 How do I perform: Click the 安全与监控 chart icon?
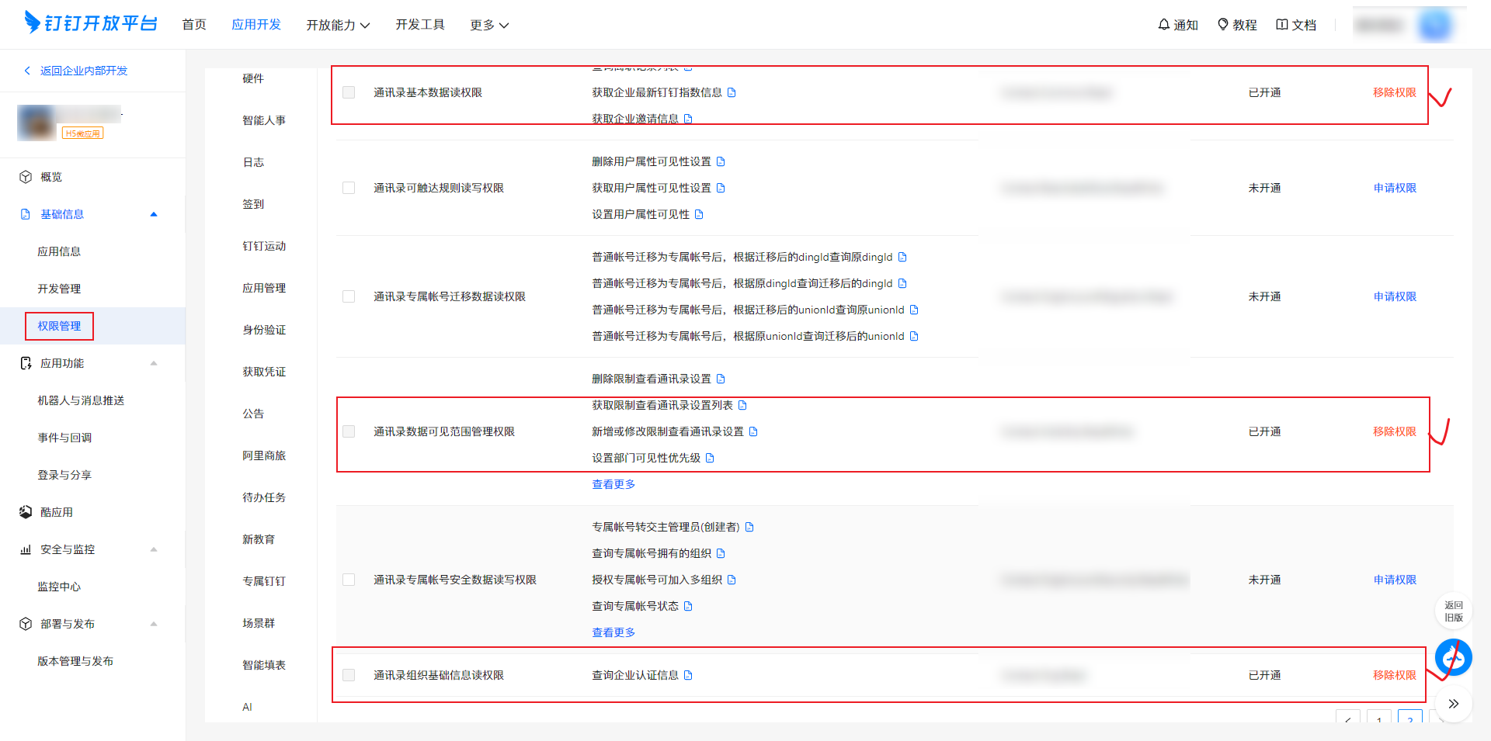[26, 549]
